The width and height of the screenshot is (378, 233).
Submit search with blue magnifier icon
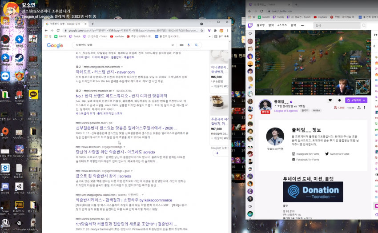[x=197, y=45]
